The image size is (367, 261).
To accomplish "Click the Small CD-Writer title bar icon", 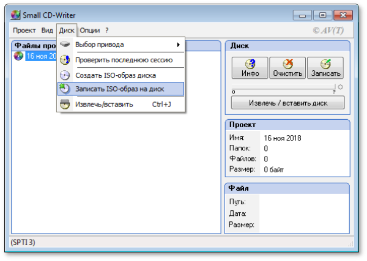I will [15, 15].
